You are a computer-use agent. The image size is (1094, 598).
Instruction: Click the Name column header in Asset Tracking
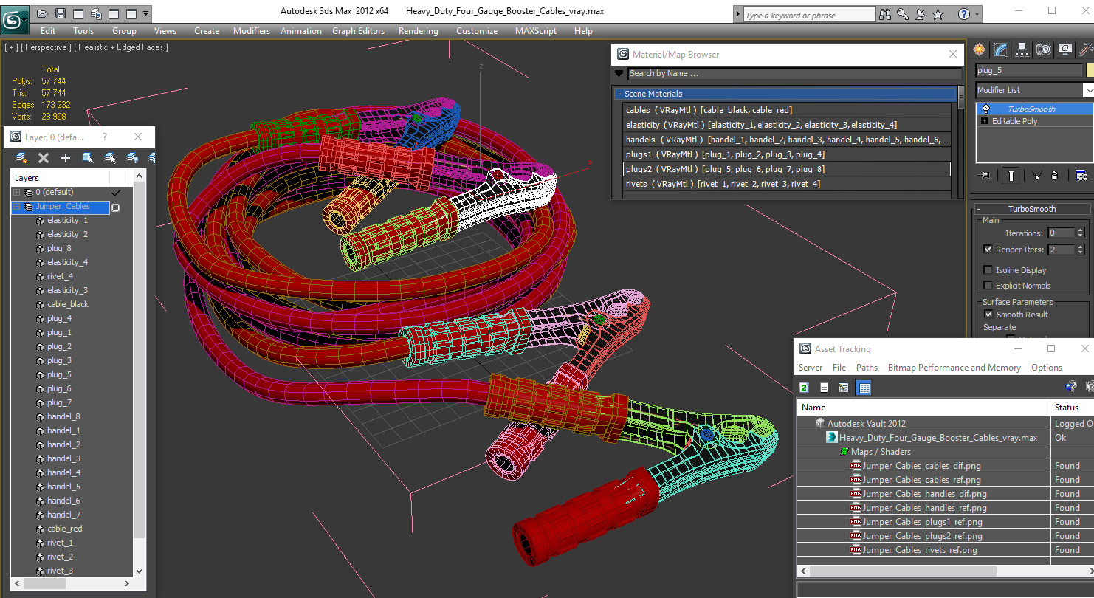[x=923, y=408]
